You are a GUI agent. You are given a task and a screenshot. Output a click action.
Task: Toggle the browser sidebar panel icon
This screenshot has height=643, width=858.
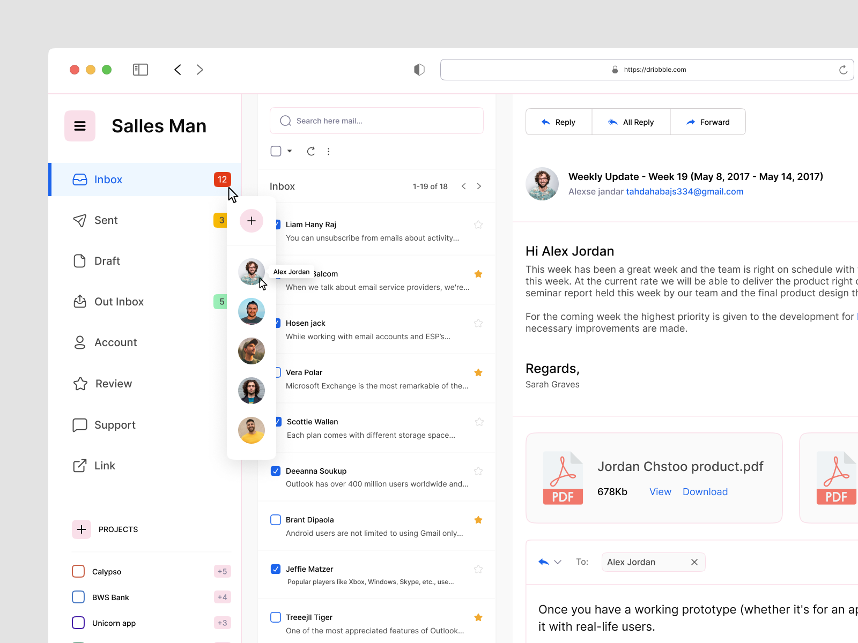pos(140,70)
